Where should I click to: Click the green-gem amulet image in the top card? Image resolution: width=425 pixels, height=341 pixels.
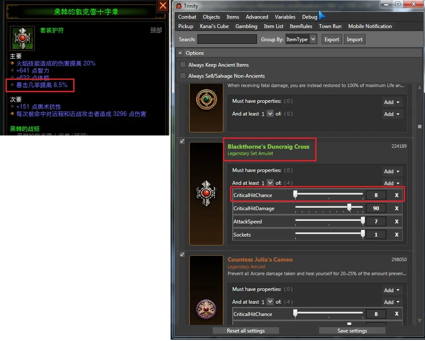coord(206,108)
